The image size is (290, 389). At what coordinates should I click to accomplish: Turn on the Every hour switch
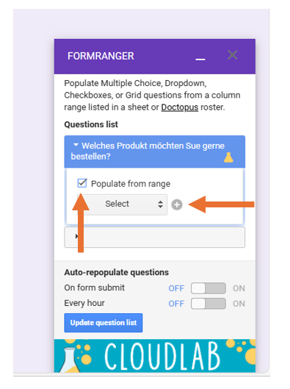209,304
